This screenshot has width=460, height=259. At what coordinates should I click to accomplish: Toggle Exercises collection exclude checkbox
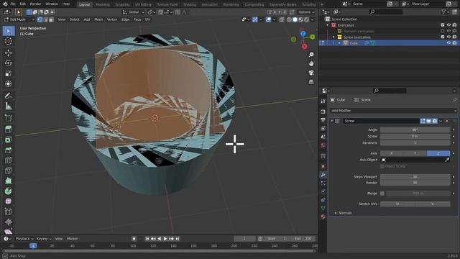tap(443, 25)
